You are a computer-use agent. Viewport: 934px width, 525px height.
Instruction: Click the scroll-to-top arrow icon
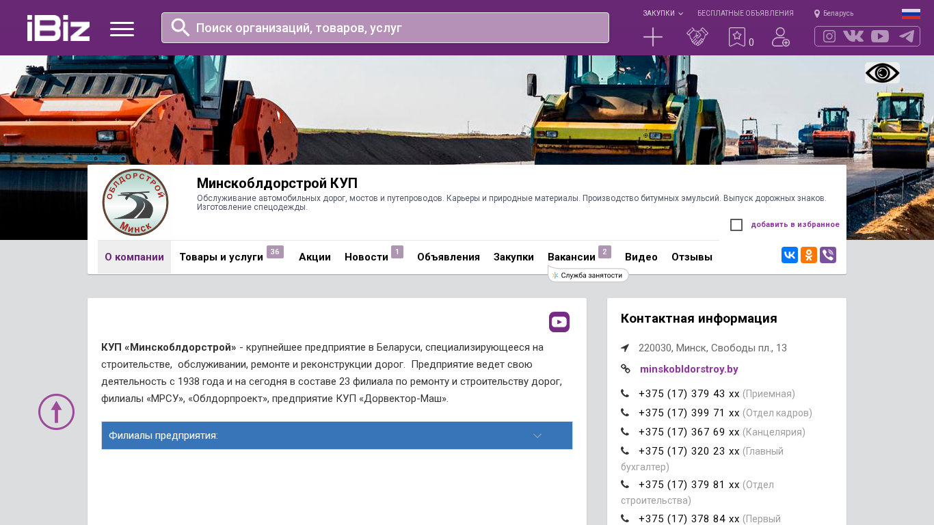[x=56, y=412]
